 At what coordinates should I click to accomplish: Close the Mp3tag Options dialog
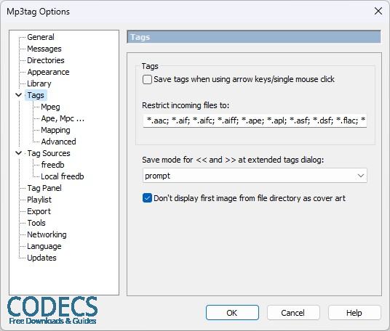pyautogui.click(x=378, y=11)
